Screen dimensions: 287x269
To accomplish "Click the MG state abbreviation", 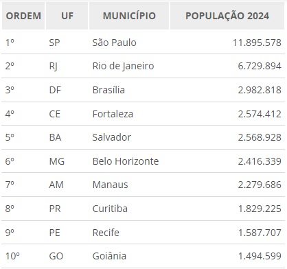I will coord(57,161).
